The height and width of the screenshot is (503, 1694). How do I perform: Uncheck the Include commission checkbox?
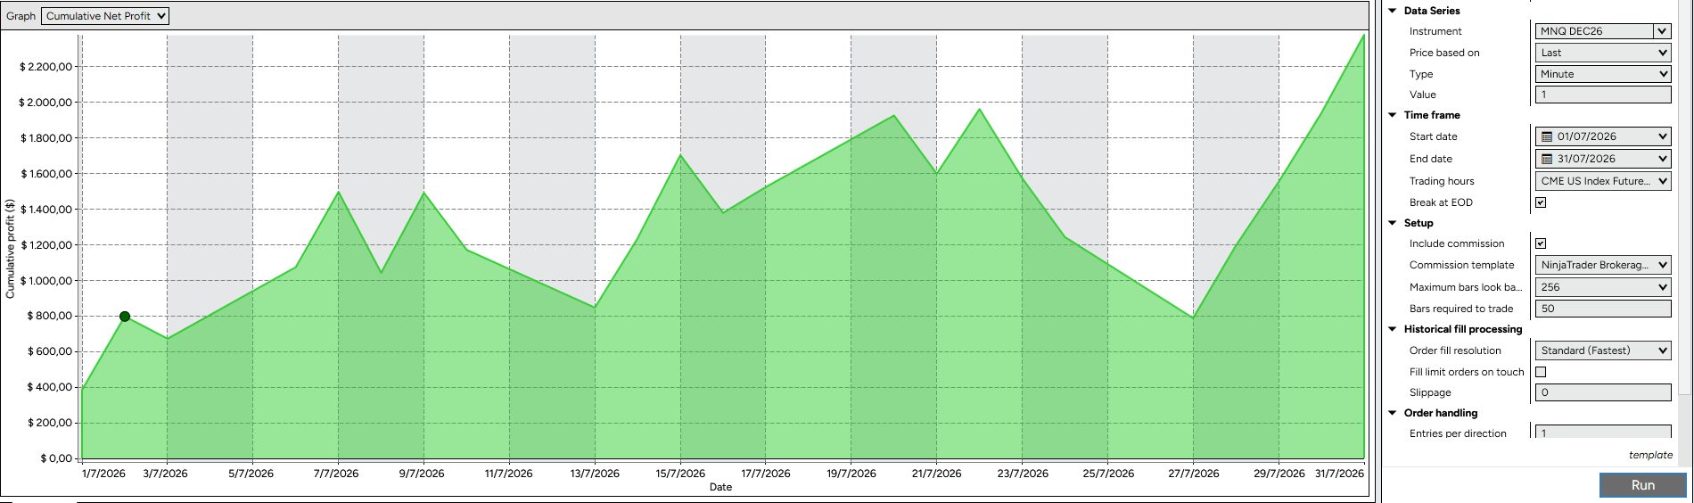coord(1541,243)
